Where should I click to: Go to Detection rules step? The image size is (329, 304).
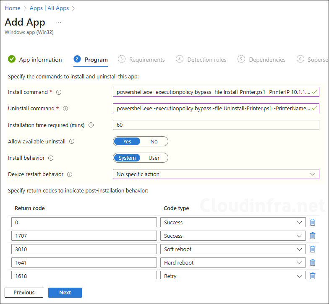coord(201,60)
